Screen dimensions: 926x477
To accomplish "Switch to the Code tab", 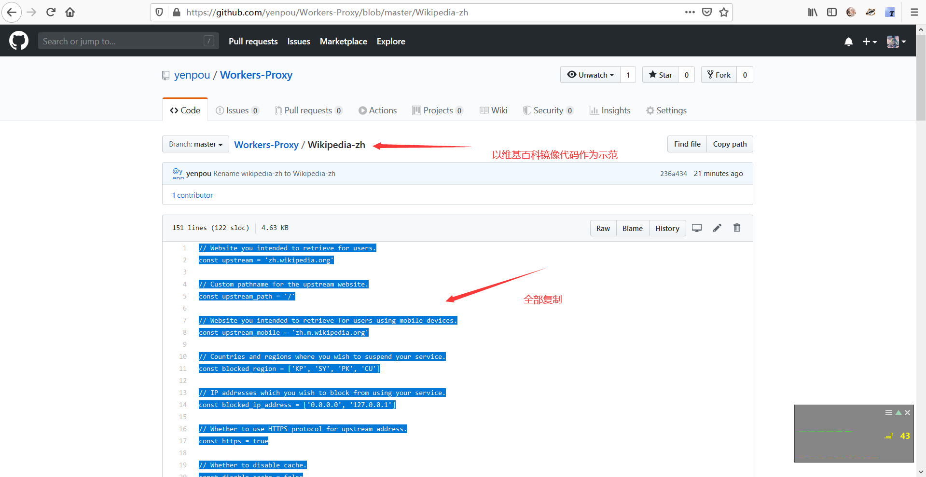I will pos(185,110).
